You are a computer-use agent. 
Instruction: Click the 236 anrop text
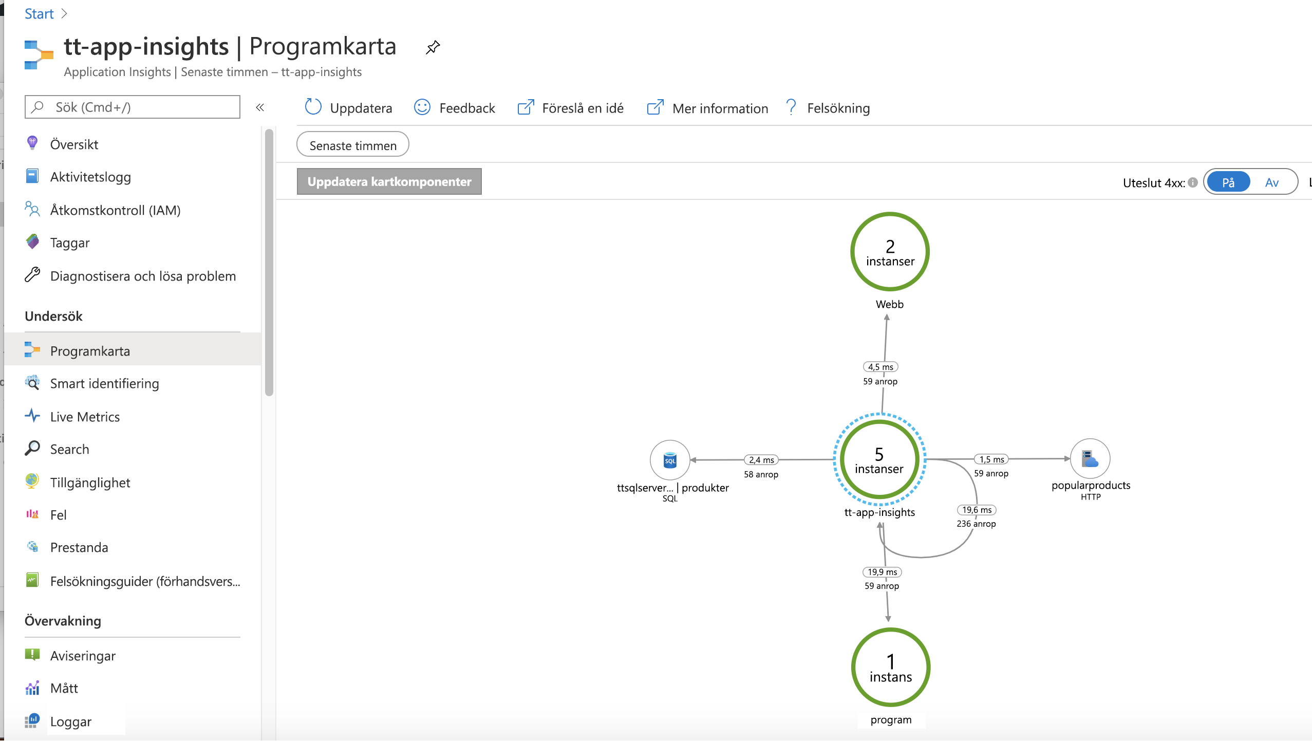tap(976, 524)
